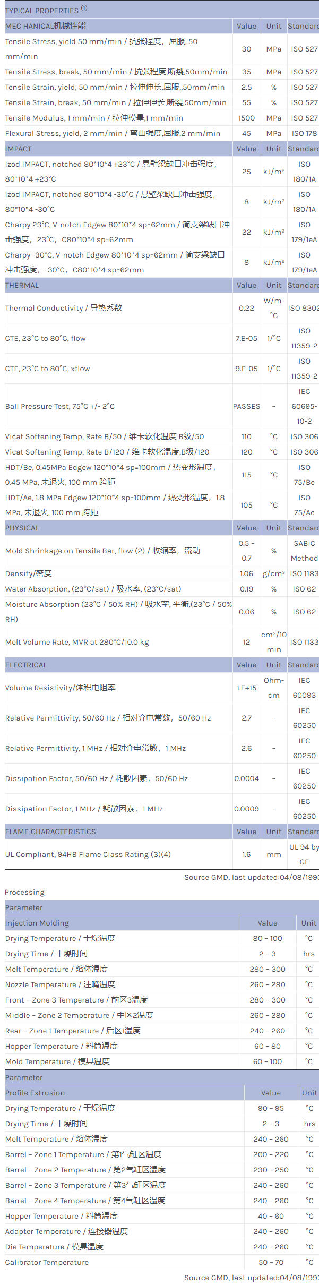Click the Profile Extrusion header cell
This screenshot has width=319, height=1285.
pyautogui.click(x=35, y=1093)
